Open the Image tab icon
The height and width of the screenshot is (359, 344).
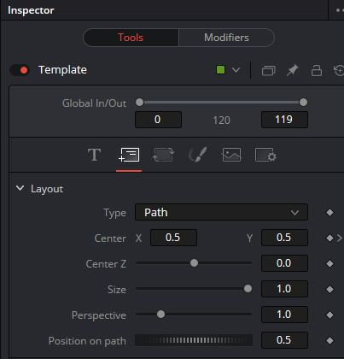click(231, 155)
